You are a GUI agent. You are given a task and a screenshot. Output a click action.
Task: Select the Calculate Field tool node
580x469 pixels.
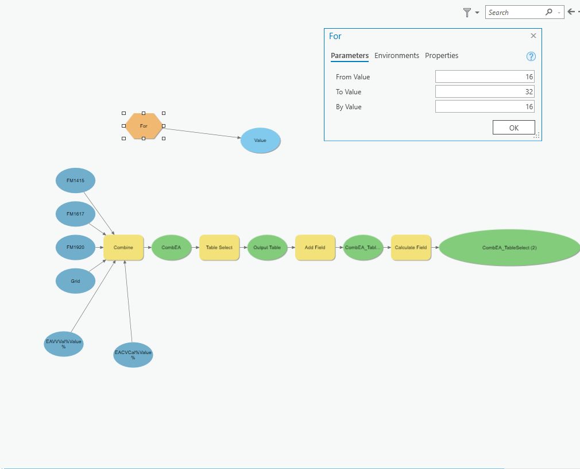(411, 247)
